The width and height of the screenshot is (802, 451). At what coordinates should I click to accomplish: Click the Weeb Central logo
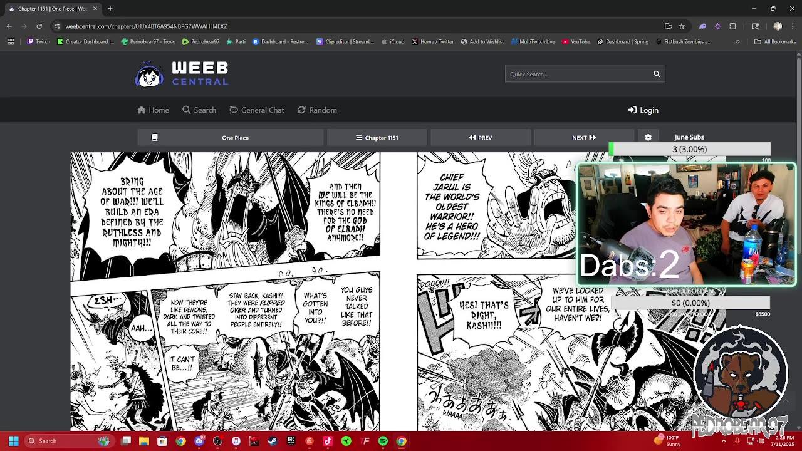(x=182, y=74)
